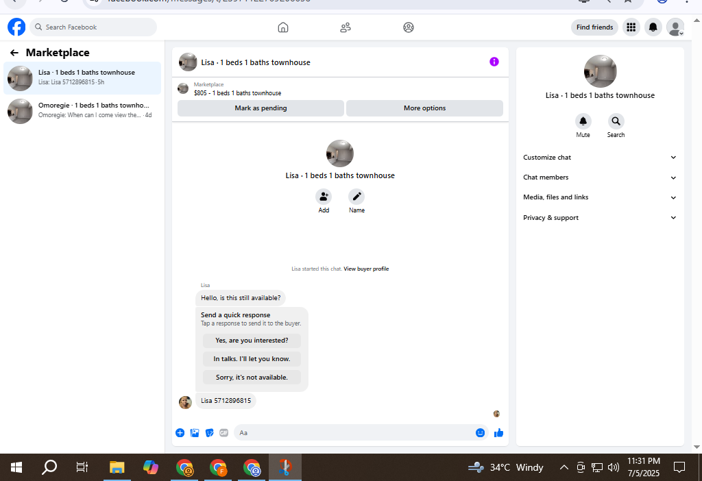Select the Omoregie conversation in list

(x=82, y=110)
